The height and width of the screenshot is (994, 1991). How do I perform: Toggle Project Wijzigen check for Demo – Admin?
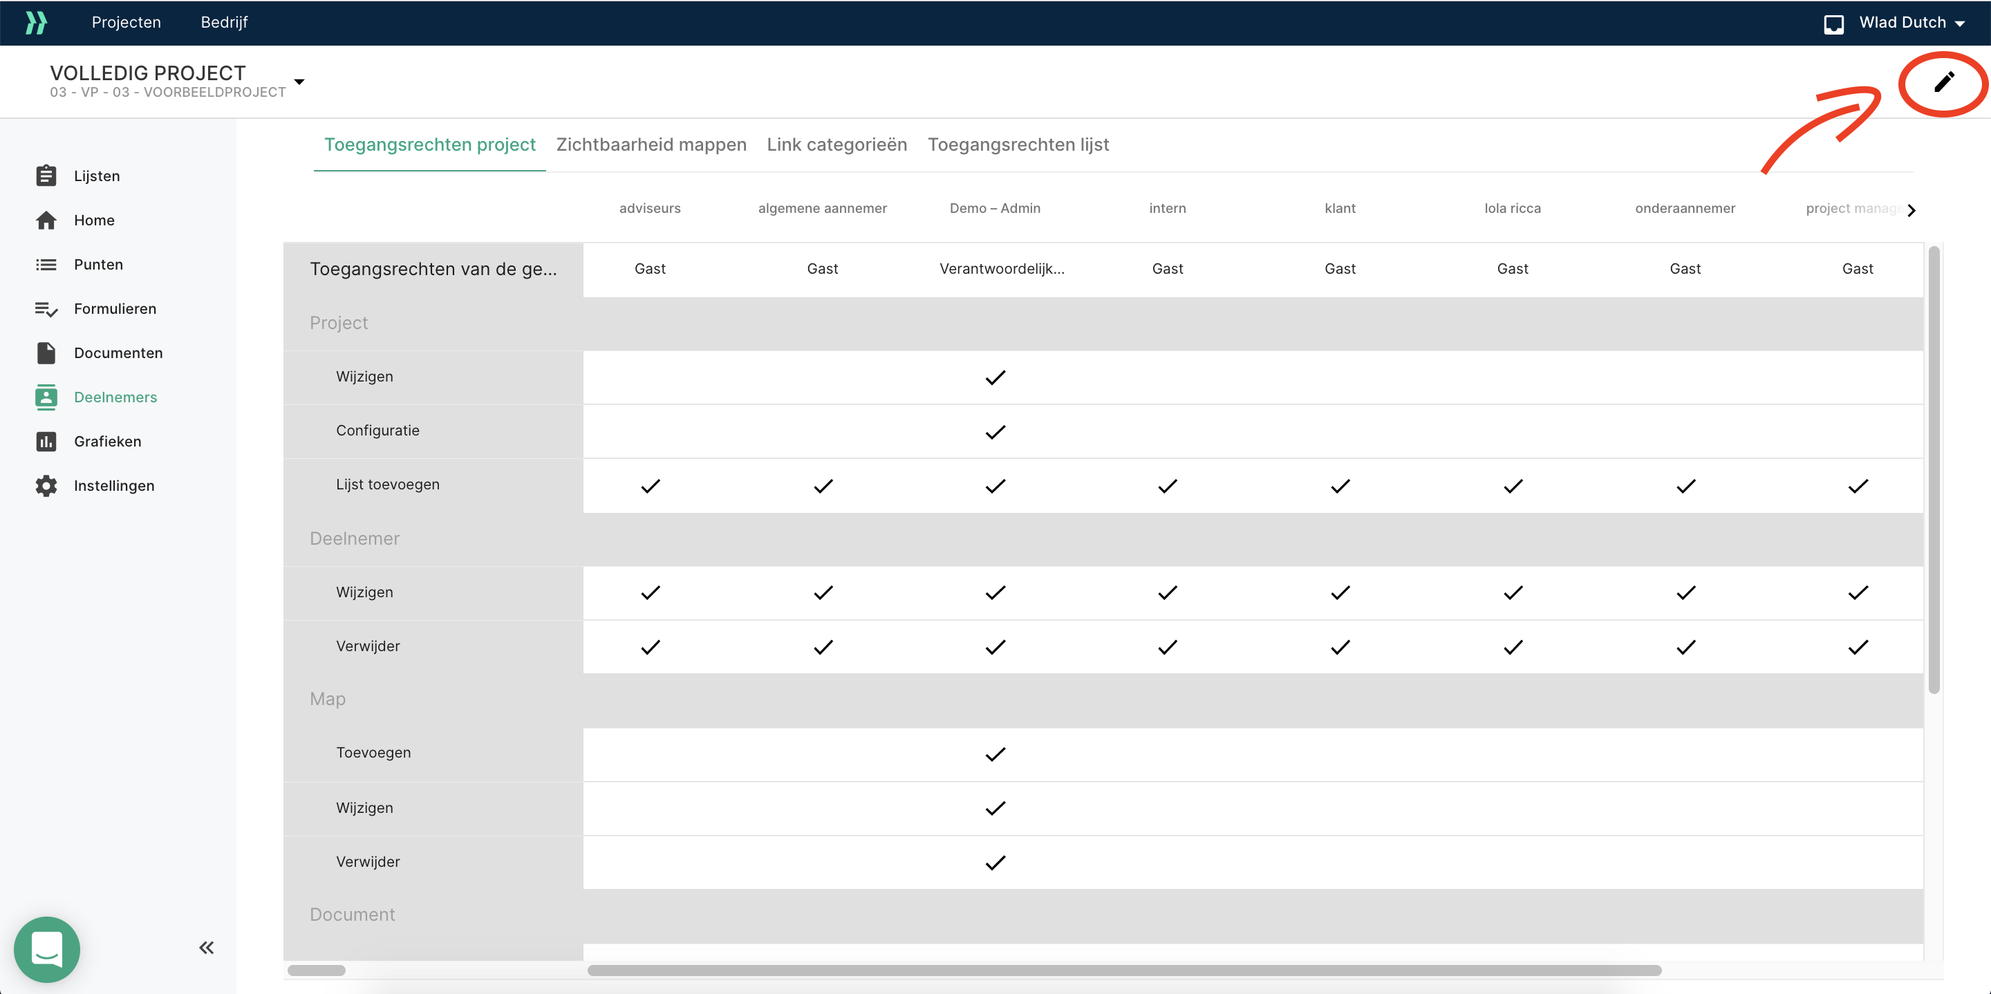pos(996,378)
